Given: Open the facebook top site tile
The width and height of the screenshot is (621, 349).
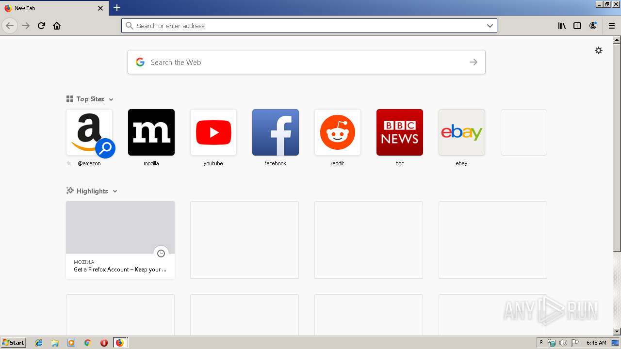Looking at the screenshot, I should coord(276,132).
